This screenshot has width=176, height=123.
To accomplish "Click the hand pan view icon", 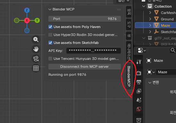I will (x=36, y=49).
